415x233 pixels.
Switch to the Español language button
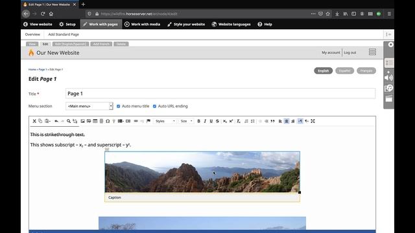click(x=344, y=71)
